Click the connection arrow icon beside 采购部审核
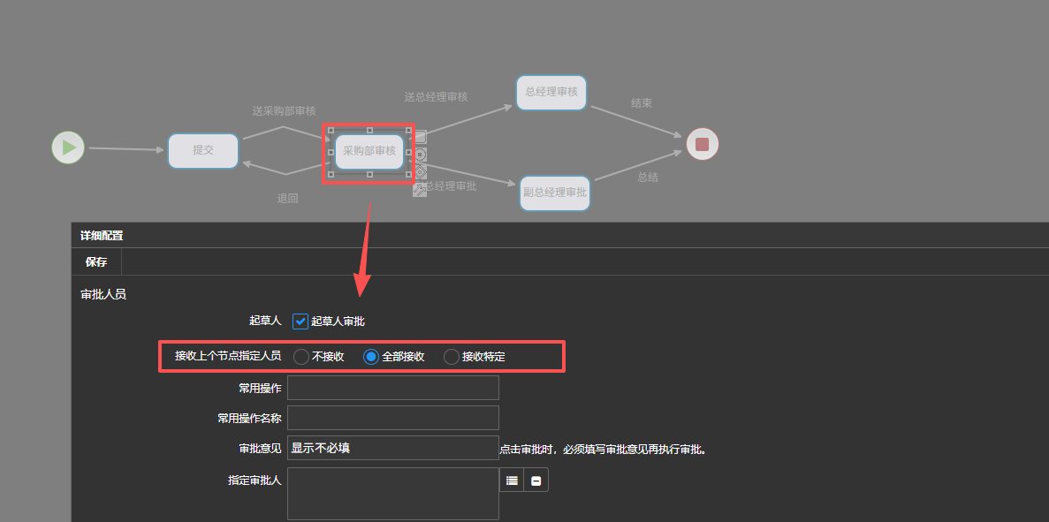The image size is (1049, 522). [420, 189]
